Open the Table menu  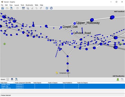click(36, 5)
